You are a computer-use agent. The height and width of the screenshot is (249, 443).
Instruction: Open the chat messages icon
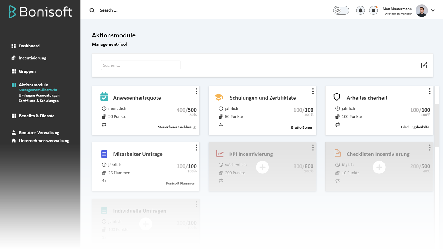pyautogui.click(x=373, y=10)
